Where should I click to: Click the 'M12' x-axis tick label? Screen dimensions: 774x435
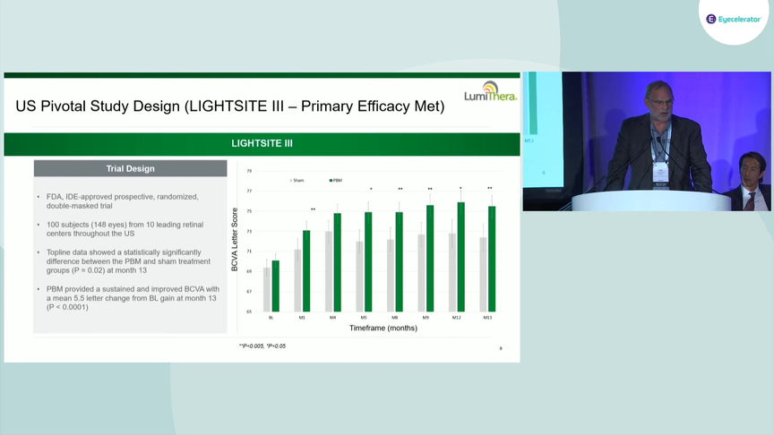(457, 318)
